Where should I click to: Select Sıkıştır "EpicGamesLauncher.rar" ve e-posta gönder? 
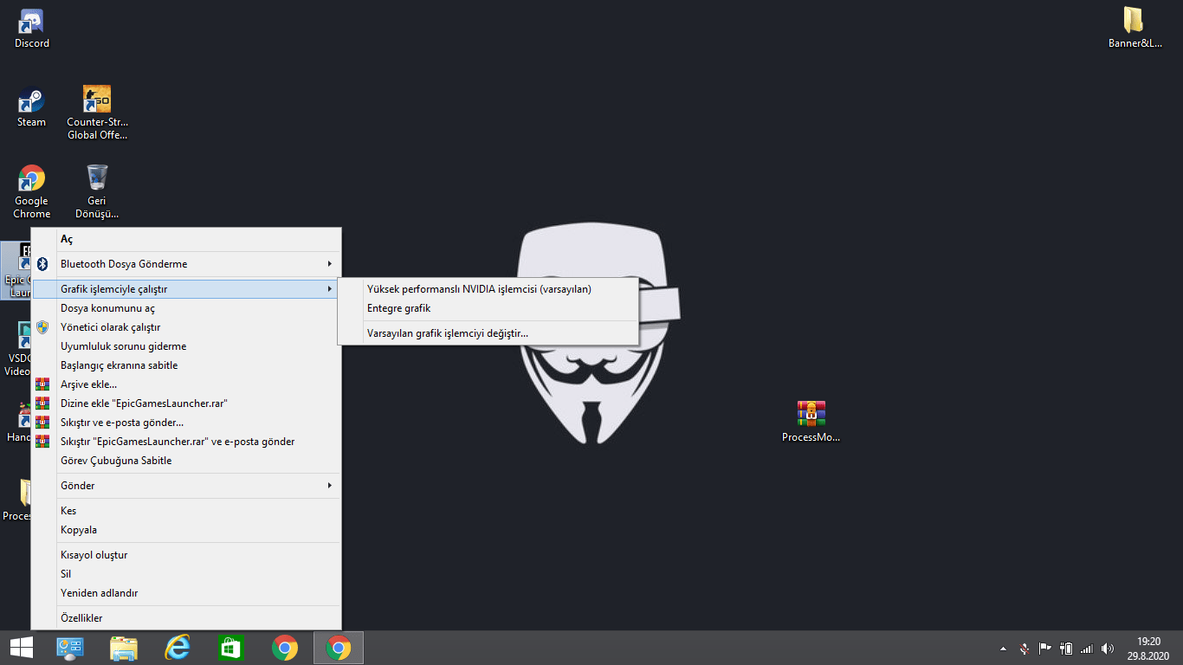pyautogui.click(x=186, y=442)
